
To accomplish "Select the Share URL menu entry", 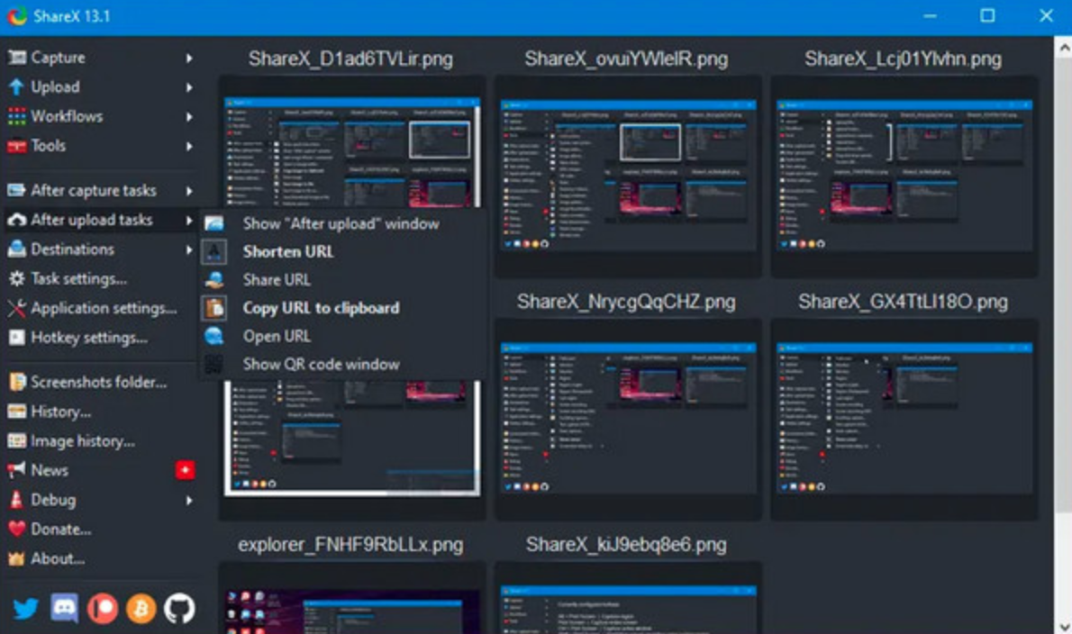I will 341,279.
